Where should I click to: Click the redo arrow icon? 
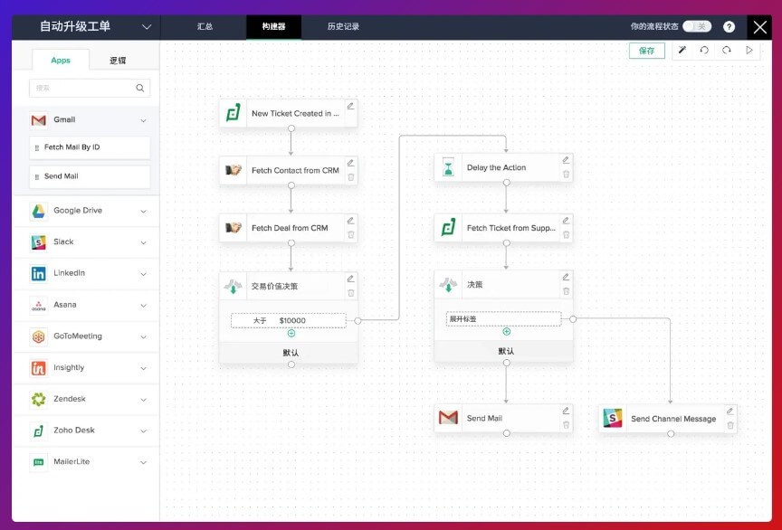(727, 50)
